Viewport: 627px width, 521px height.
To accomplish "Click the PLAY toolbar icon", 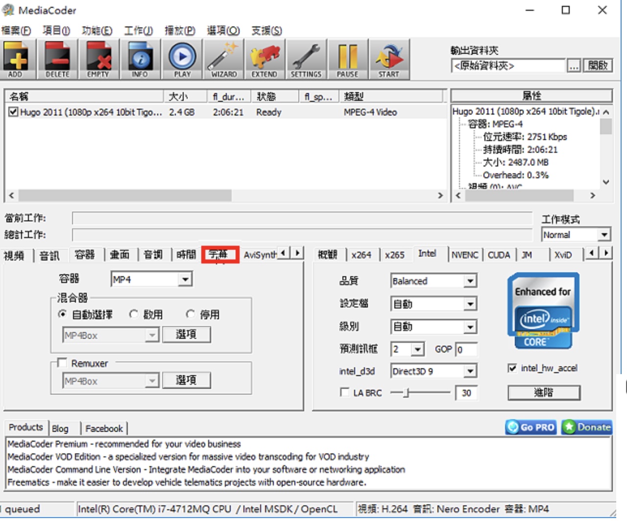I will (182, 59).
